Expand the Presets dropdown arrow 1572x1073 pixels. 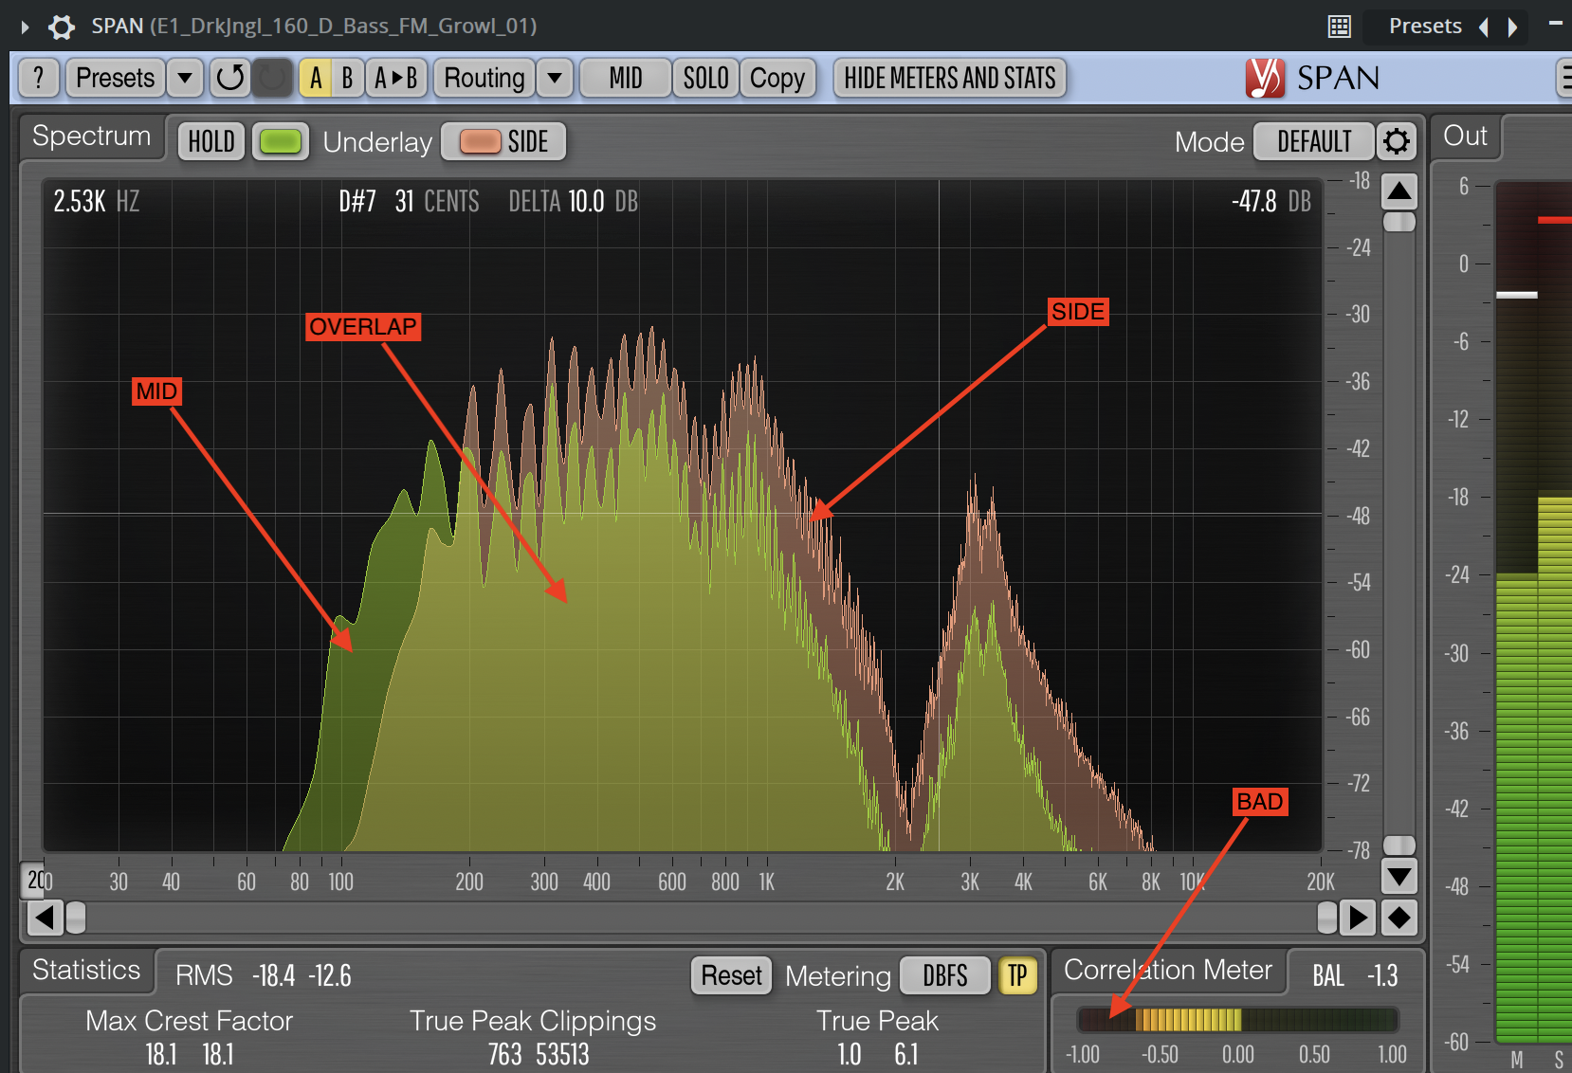(x=186, y=78)
